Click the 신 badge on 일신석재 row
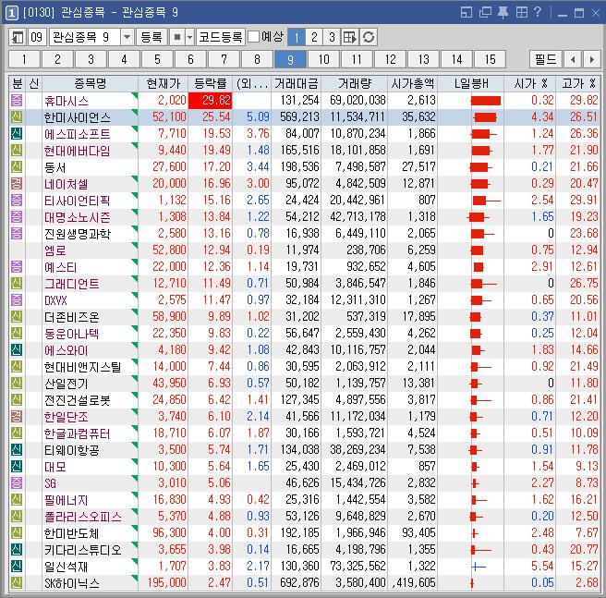This screenshot has width=606, height=598. tap(17, 567)
